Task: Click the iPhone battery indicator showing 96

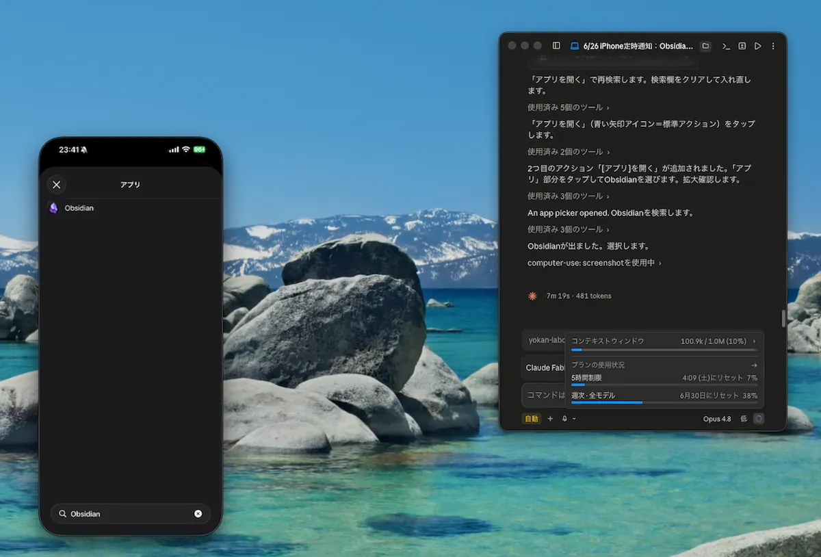Action: click(x=199, y=149)
